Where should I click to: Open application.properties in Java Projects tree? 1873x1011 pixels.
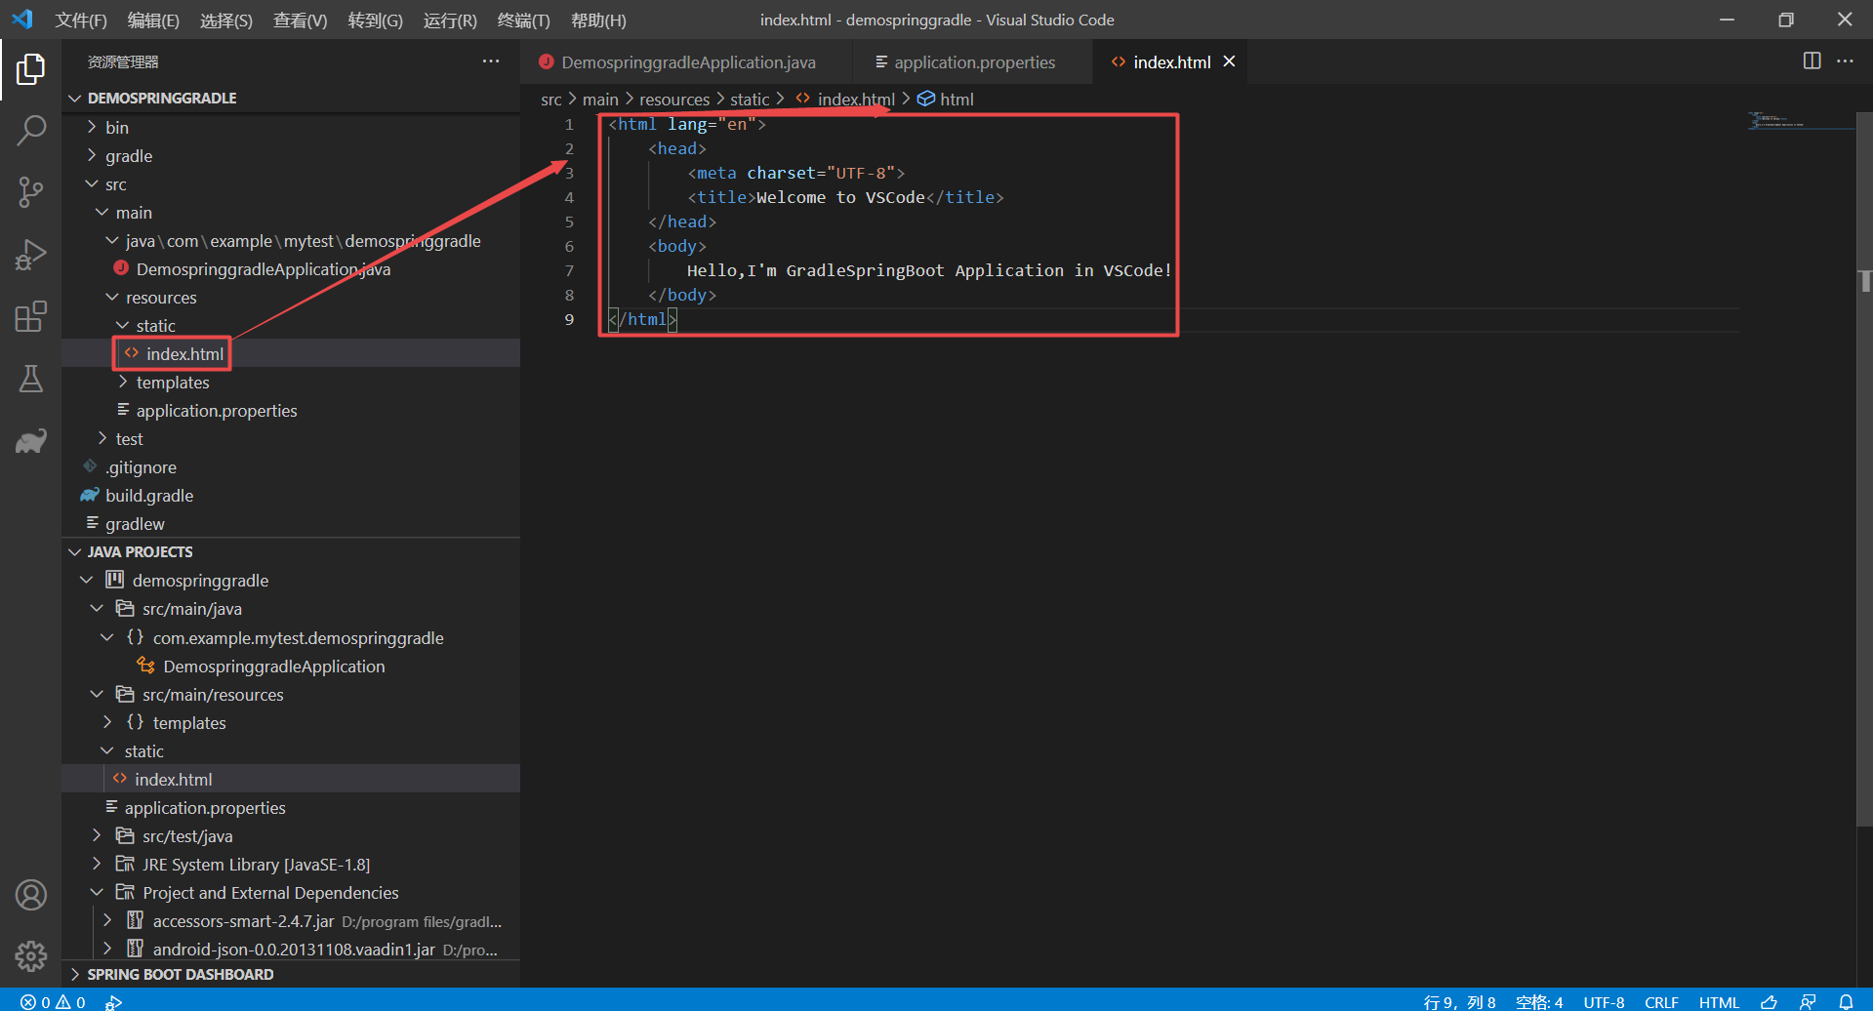[x=291, y=808]
